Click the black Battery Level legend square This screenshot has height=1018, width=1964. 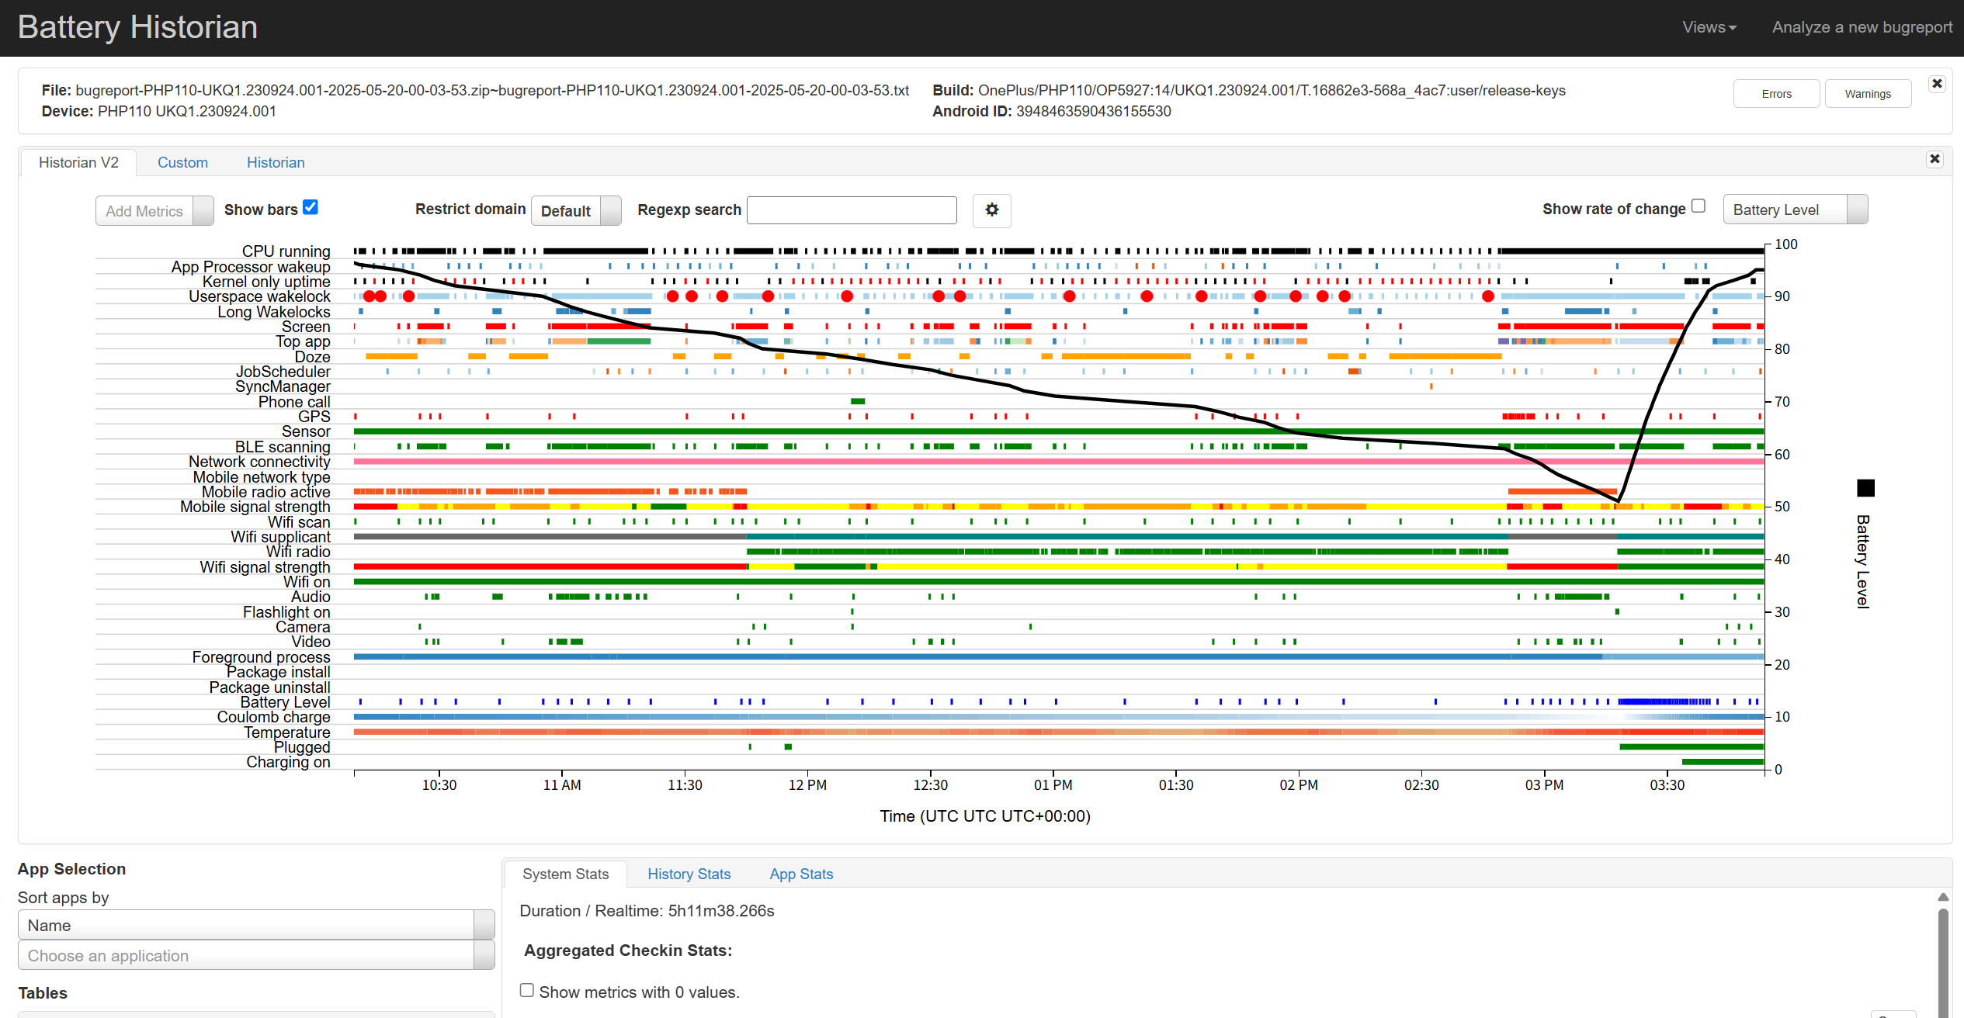pyautogui.click(x=1865, y=488)
